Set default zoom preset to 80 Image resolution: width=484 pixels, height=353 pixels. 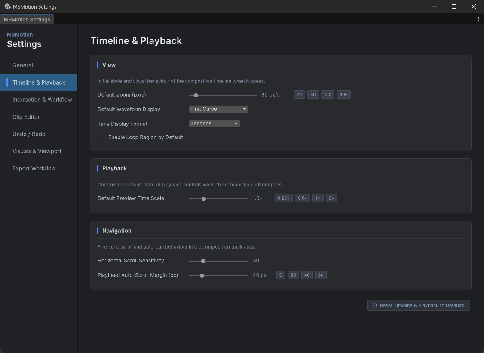point(313,94)
